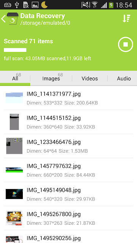Tap the moon icon in status bar

coord(44,5)
